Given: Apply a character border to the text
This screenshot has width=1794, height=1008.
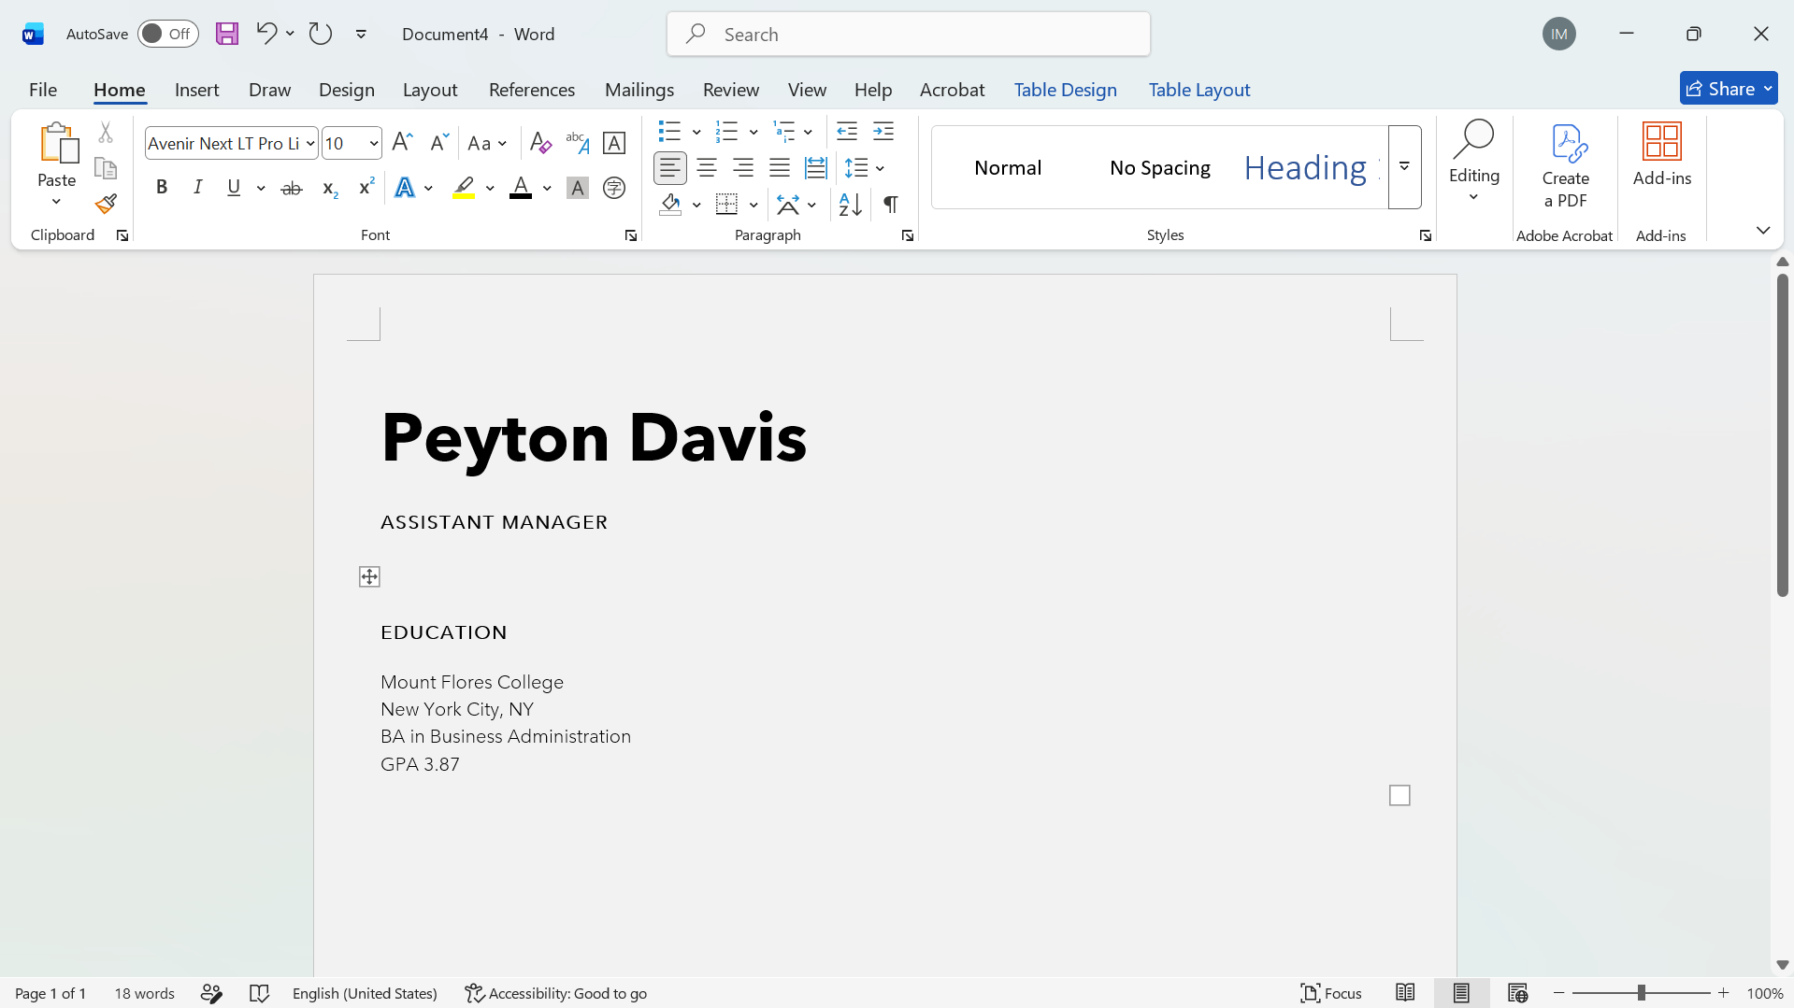Looking at the screenshot, I should (x=614, y=143).
